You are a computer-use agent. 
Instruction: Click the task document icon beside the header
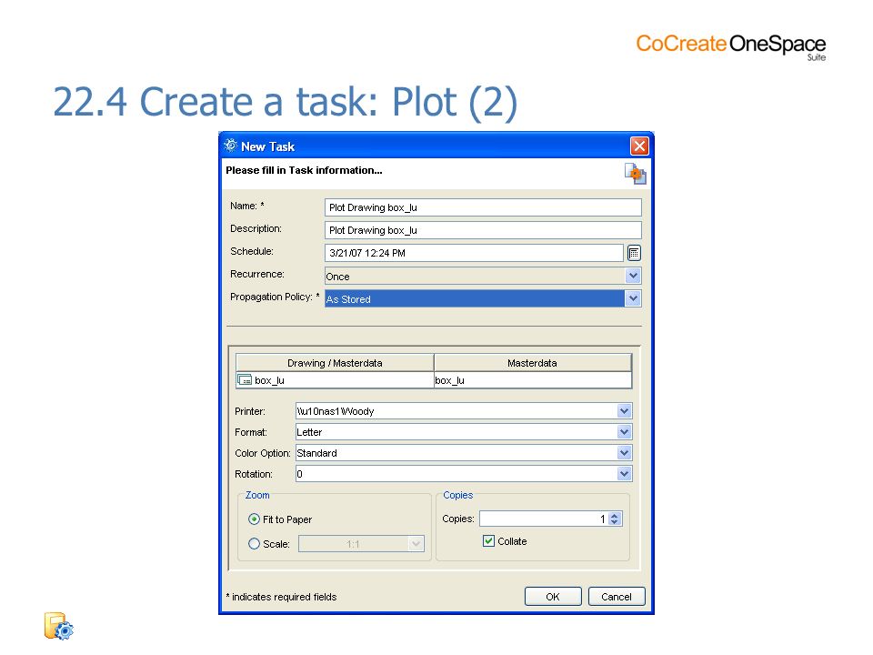(636, 174)
